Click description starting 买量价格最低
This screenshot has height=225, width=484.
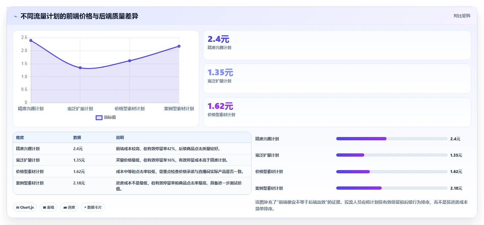click(172, 160)
